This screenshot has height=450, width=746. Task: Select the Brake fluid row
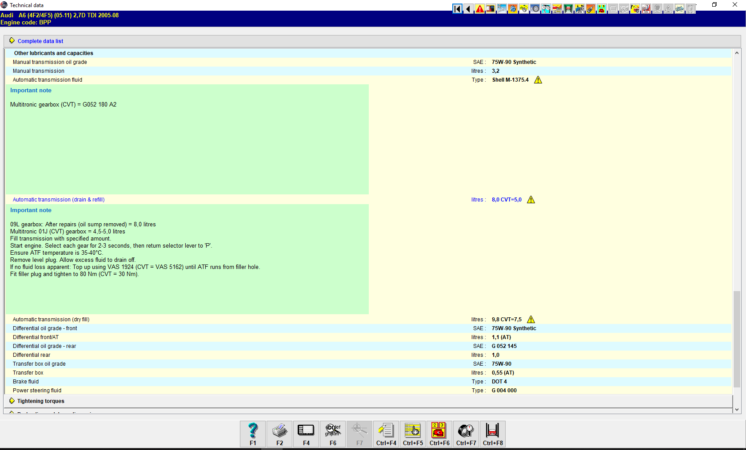pos(368,382)
